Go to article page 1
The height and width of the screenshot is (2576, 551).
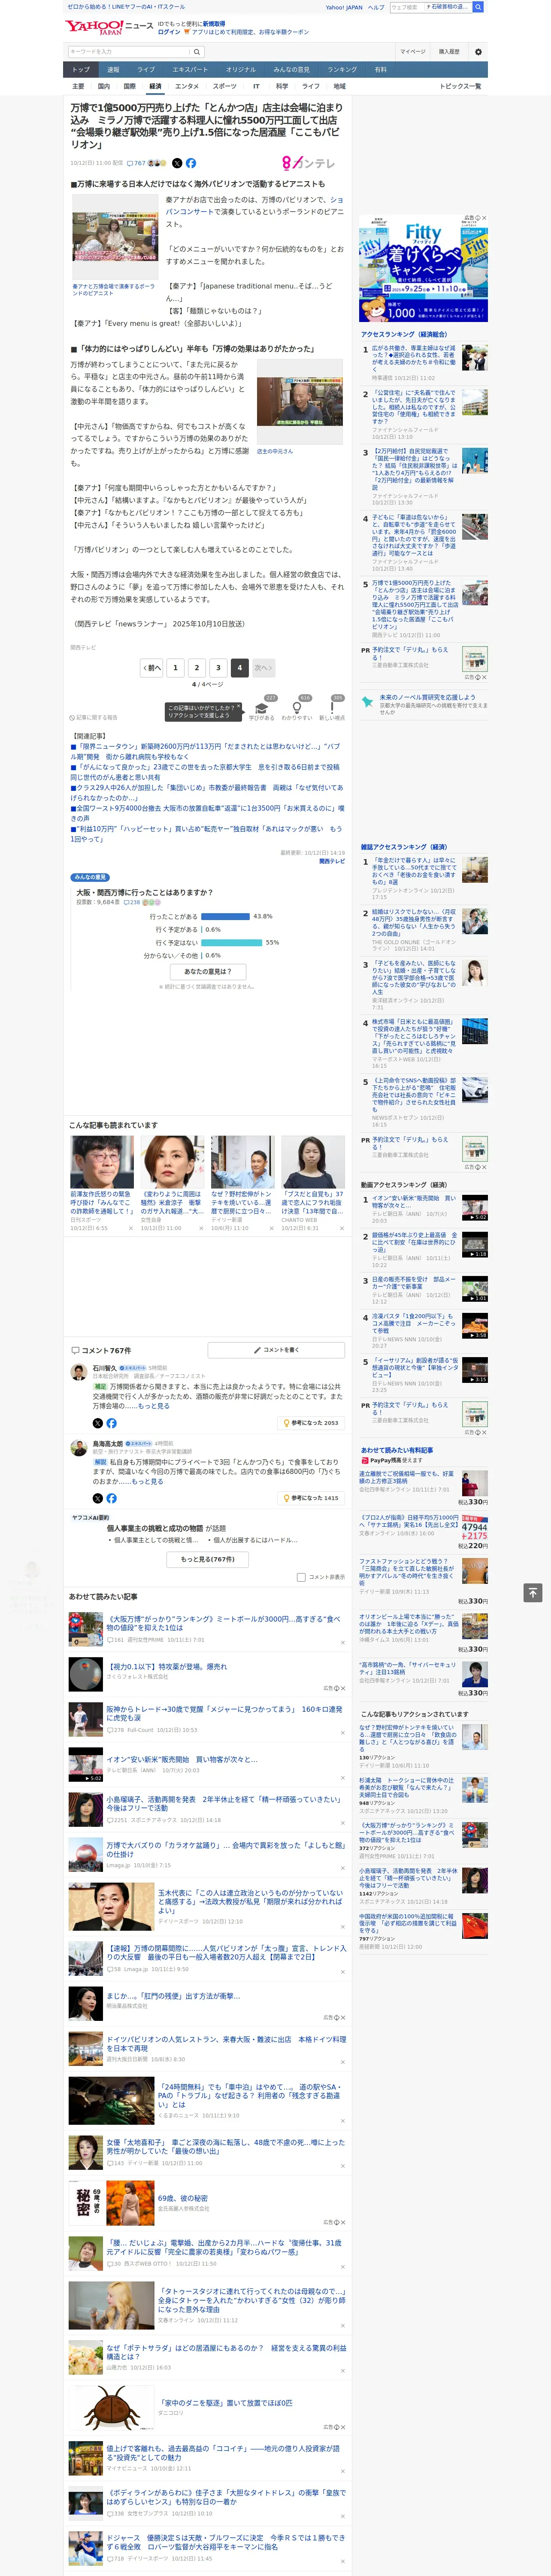tap(175, 667)
